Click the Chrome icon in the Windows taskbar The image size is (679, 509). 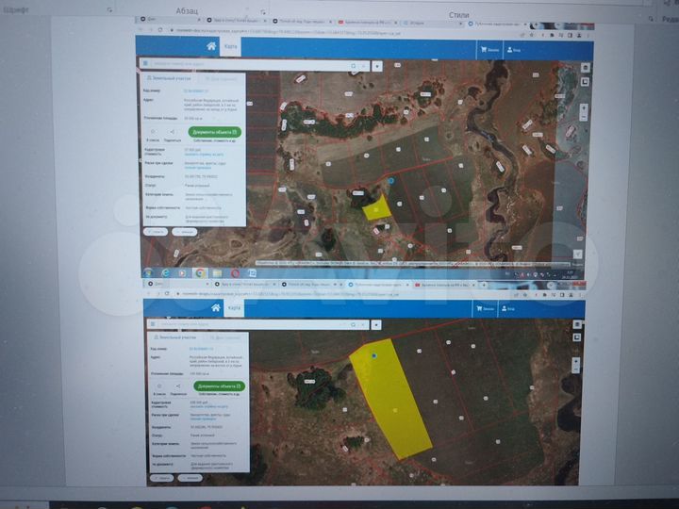[x=200, y=272]
